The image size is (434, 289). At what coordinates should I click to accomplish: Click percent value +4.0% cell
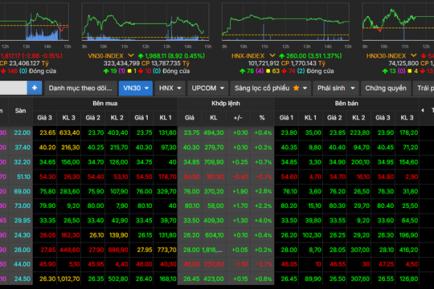[264, 221]
